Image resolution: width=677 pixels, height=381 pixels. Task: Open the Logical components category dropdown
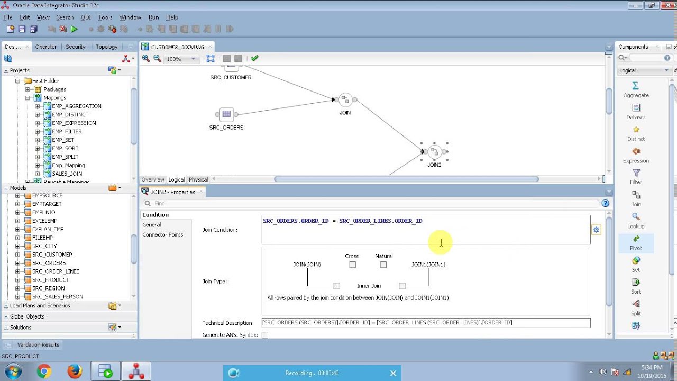(666, 70)
